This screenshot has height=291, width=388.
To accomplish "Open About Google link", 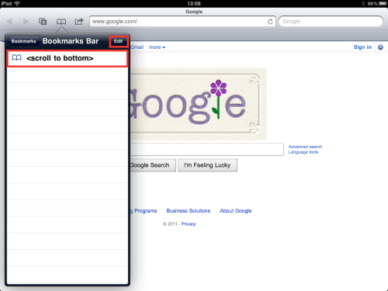I will 236,211.
